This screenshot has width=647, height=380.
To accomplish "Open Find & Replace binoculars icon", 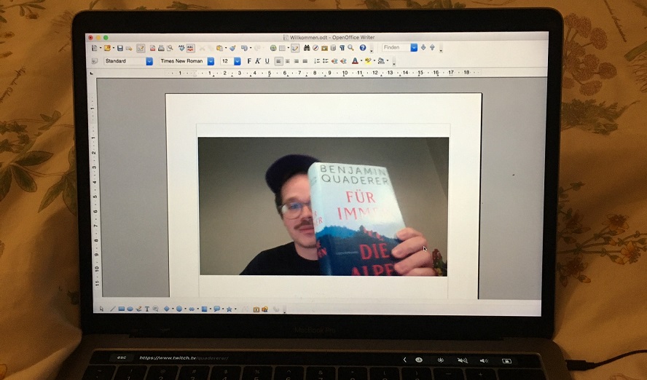I will click(307, 48).
